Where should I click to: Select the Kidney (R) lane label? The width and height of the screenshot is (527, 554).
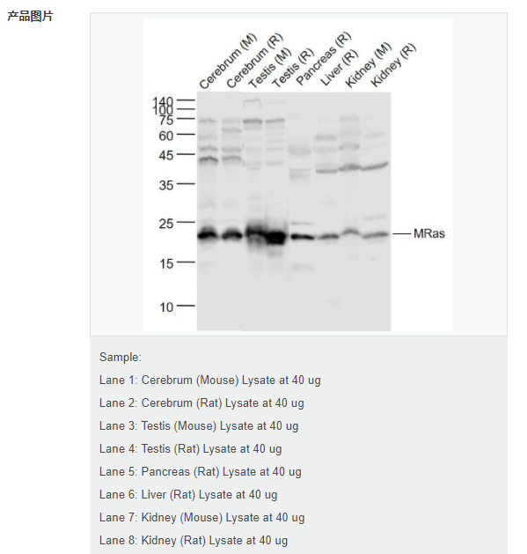tap(393, 65)
